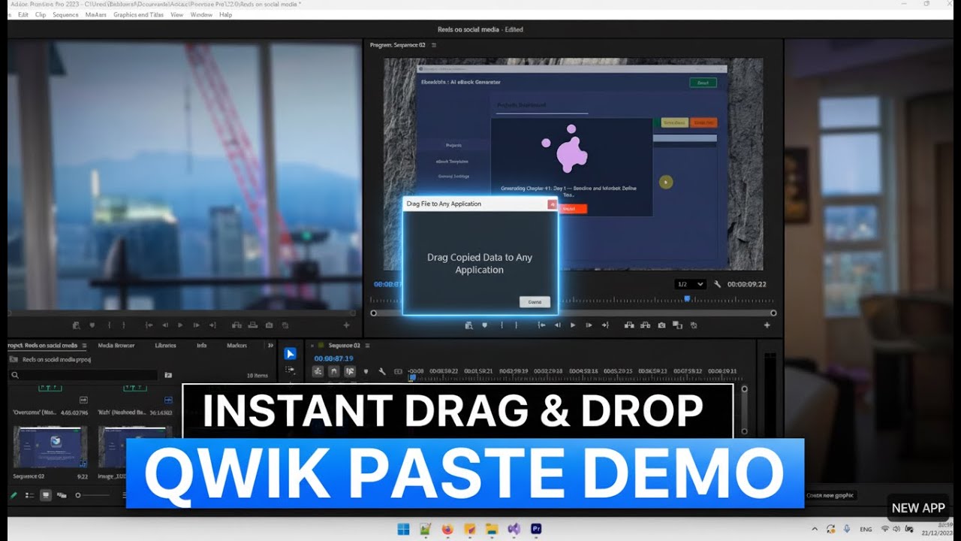Open playback resolution dropdown showing 1/2
Image resolution: width=961 pixels, height=541 pixels.
click(x=690, y=284)
